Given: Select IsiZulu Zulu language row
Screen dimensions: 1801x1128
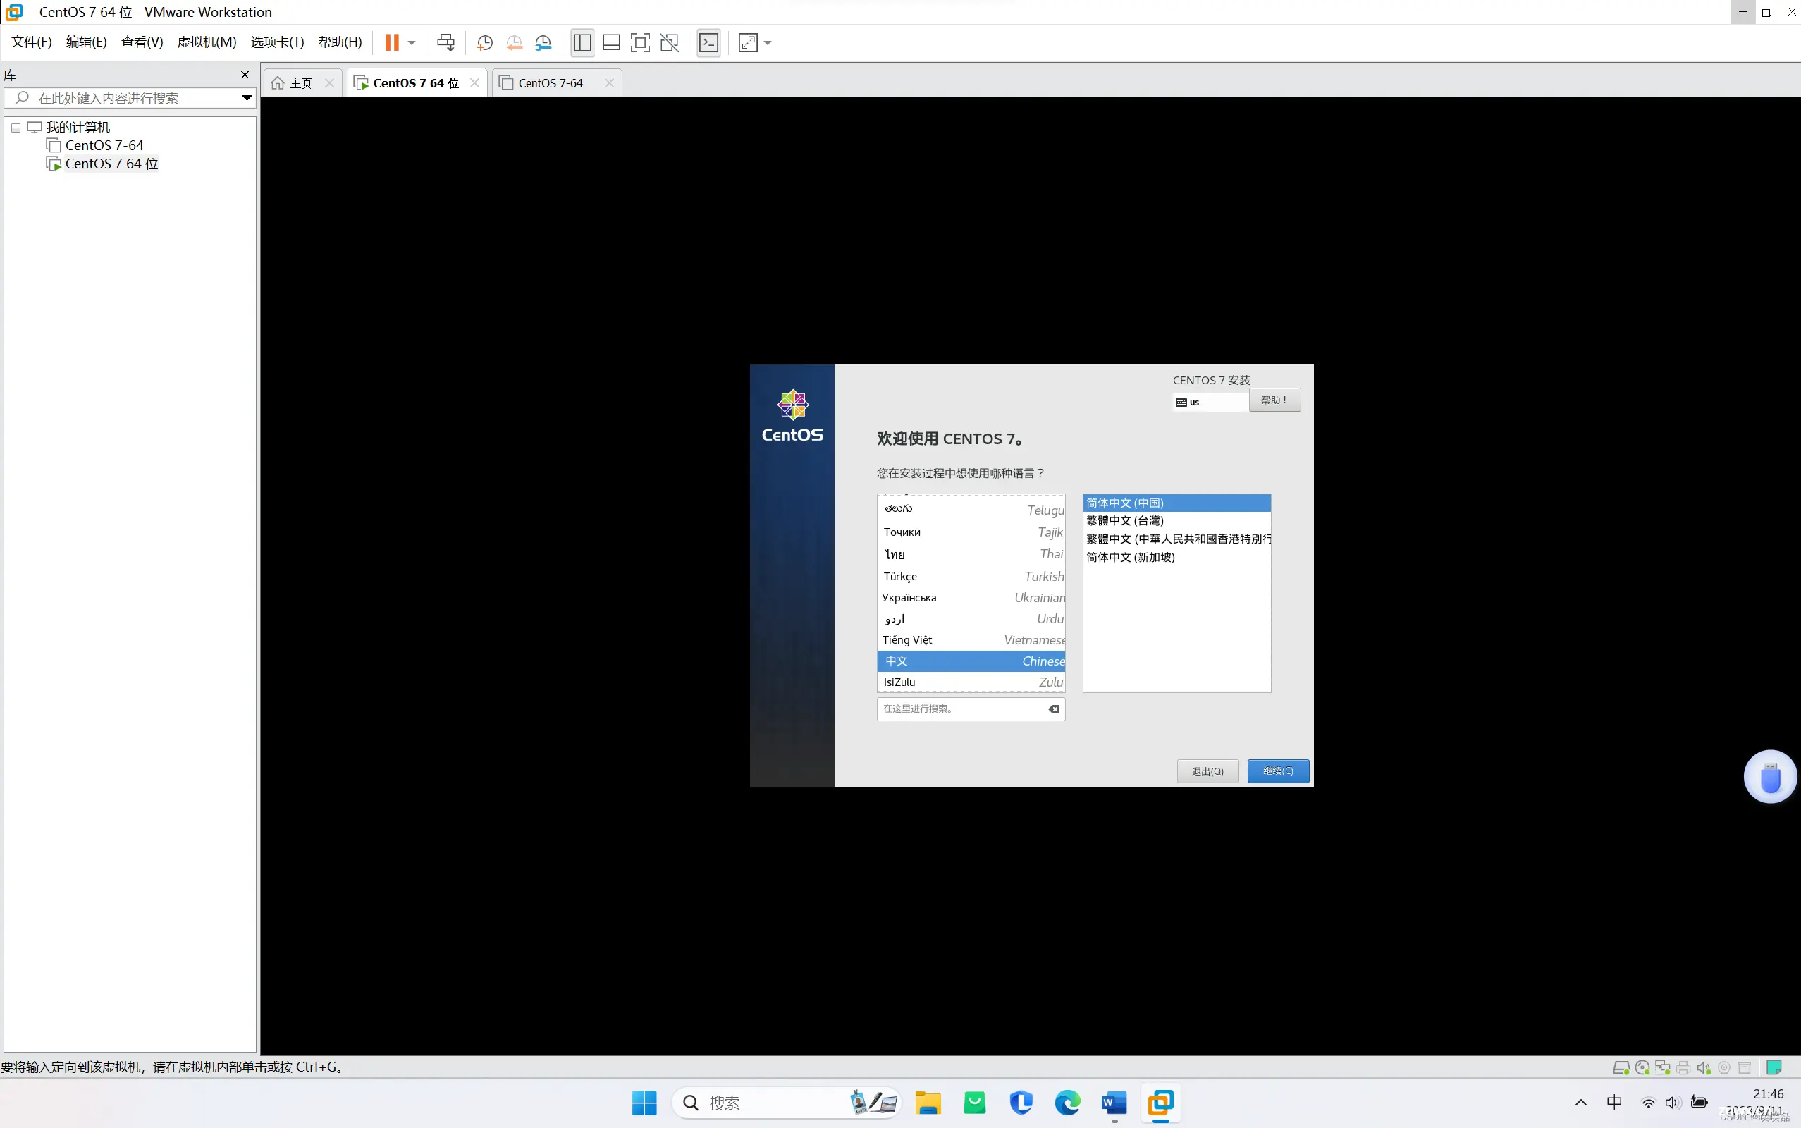Looking at the screenshot, I should 971,682.
